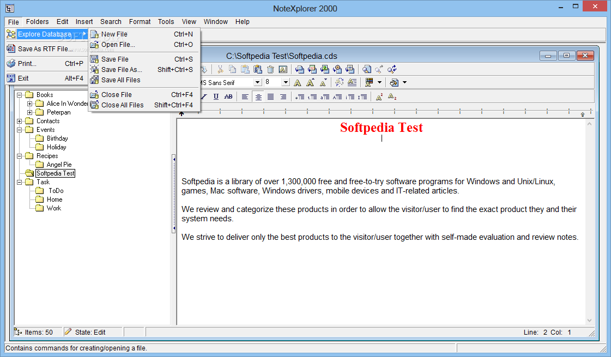Click the Cut scissors icon in toolbar
Image resolution: width=611 pixels, height=357 pixels.
220,69
